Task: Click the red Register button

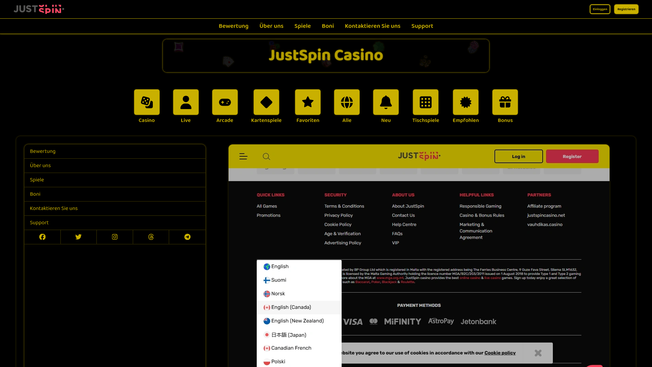Action: click(572, 156)
